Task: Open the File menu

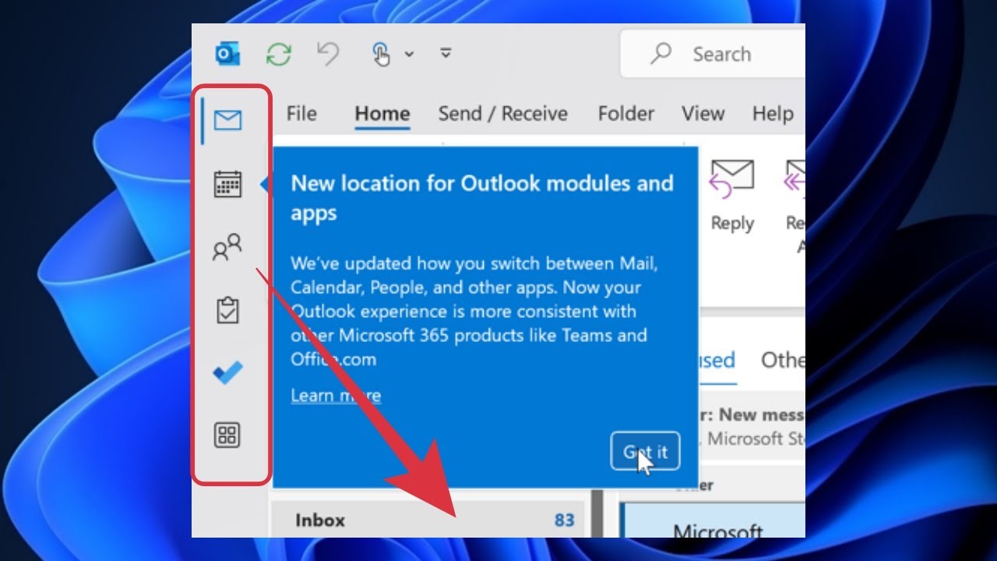Action: tap(301, 114)
